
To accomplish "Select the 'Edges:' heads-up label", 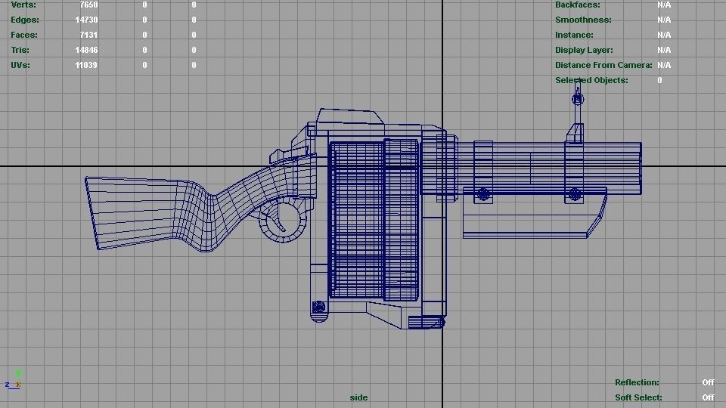I will coord(25,20).
